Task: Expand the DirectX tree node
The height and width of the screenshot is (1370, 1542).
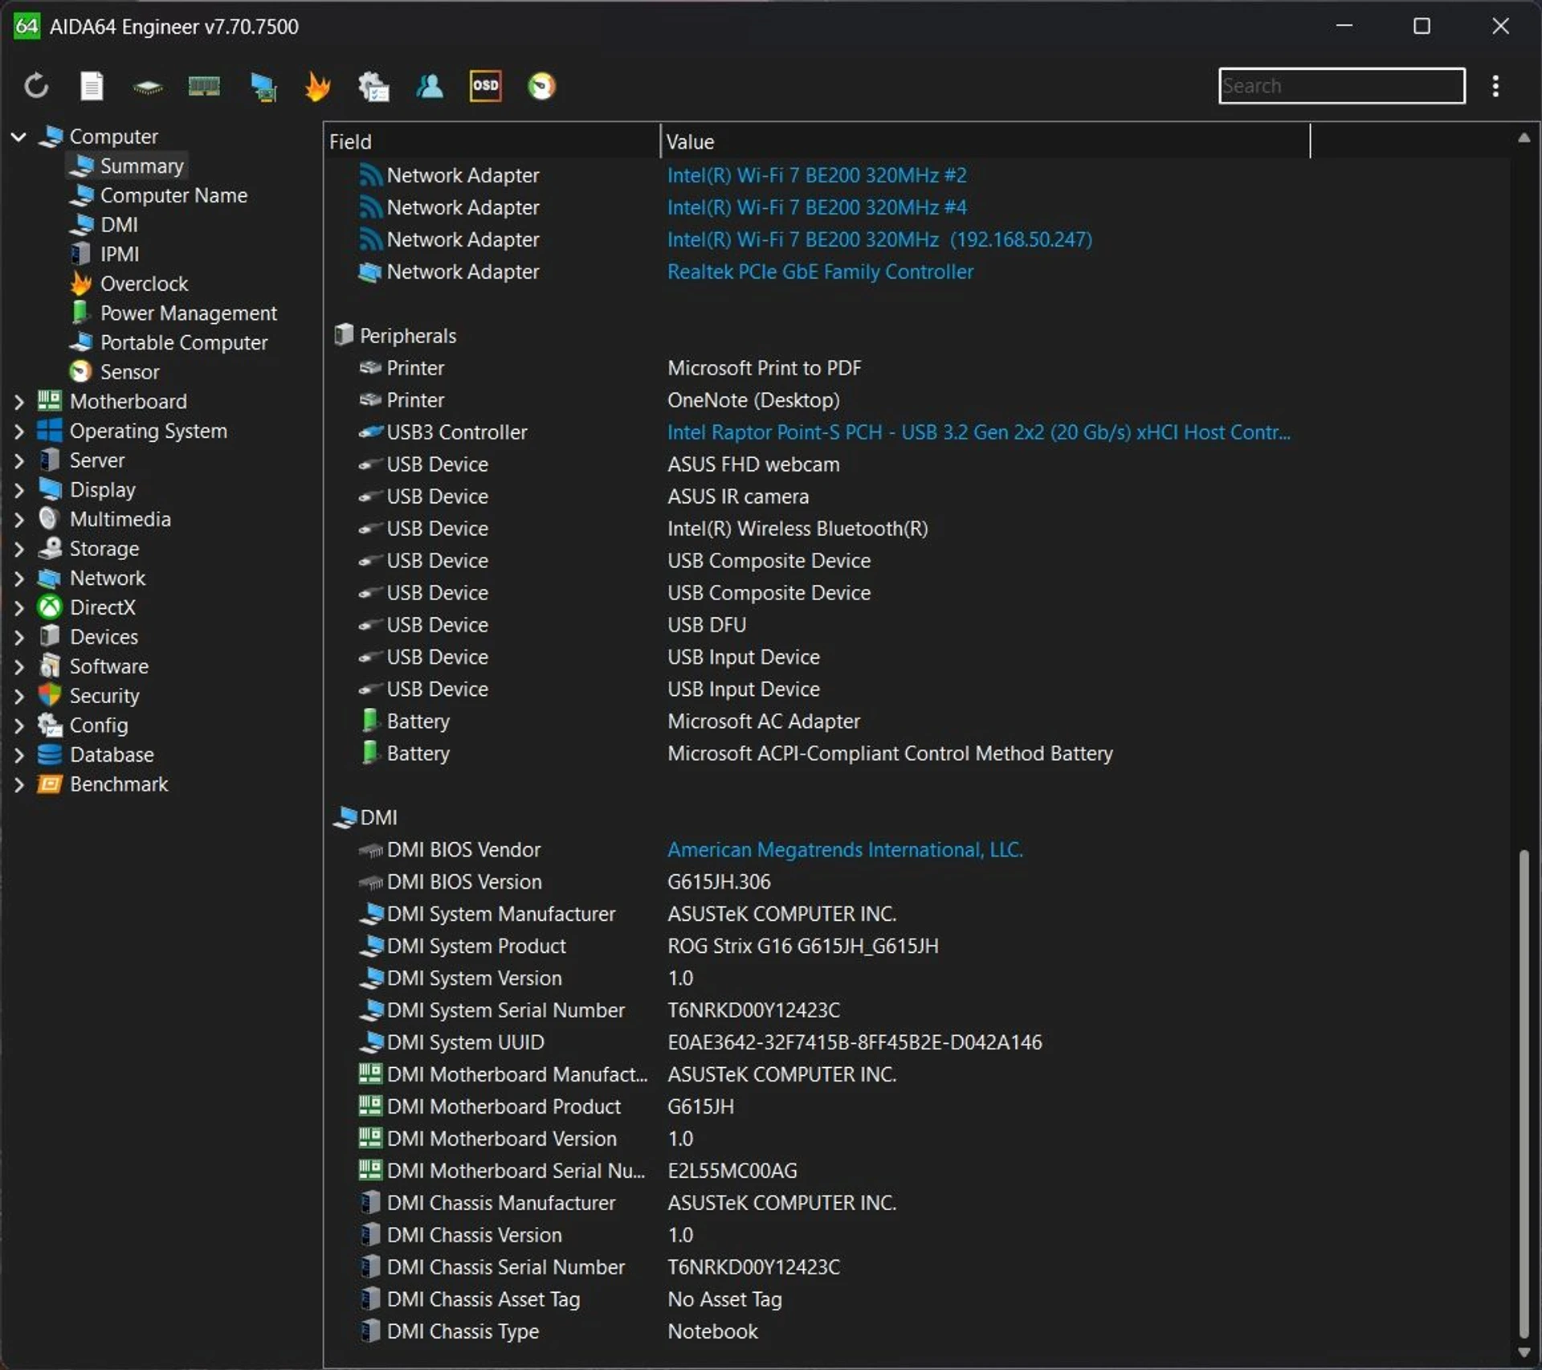Action: (18, 608)
